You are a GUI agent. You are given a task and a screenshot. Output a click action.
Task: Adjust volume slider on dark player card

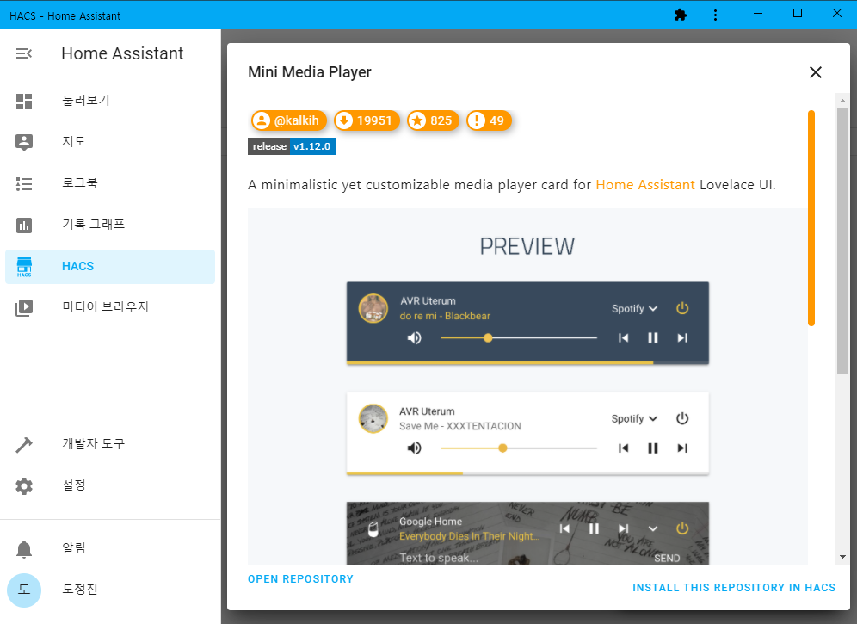(519, 338)
